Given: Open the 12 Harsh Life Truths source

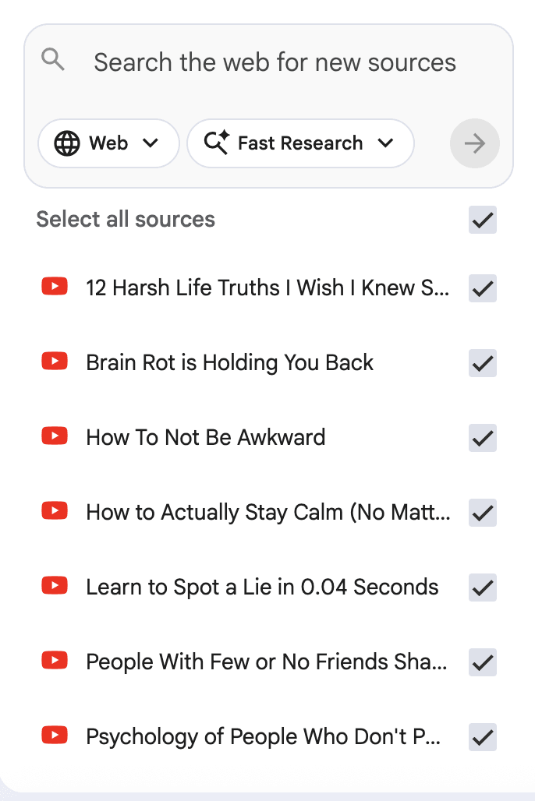Looking at the screenshot, I should click(267, 288).
